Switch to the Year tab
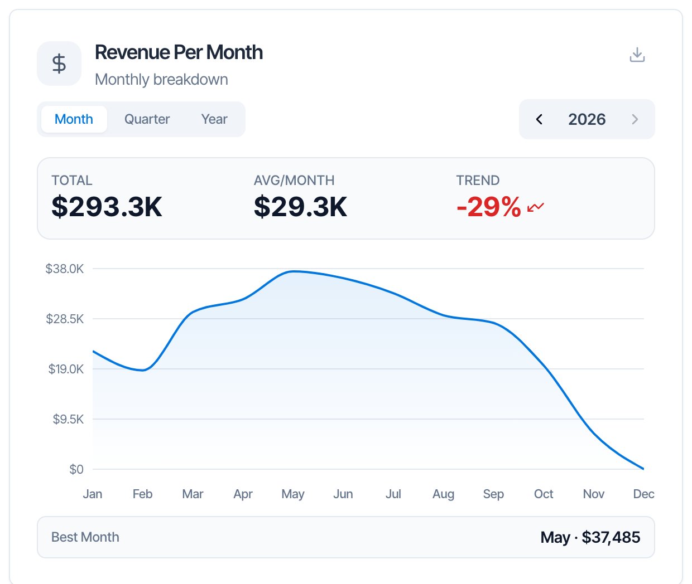 [x=214, y=119]
